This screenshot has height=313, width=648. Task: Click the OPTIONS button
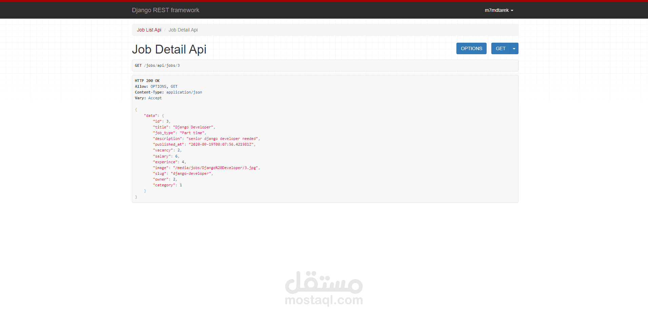click(x=471, y=48)
